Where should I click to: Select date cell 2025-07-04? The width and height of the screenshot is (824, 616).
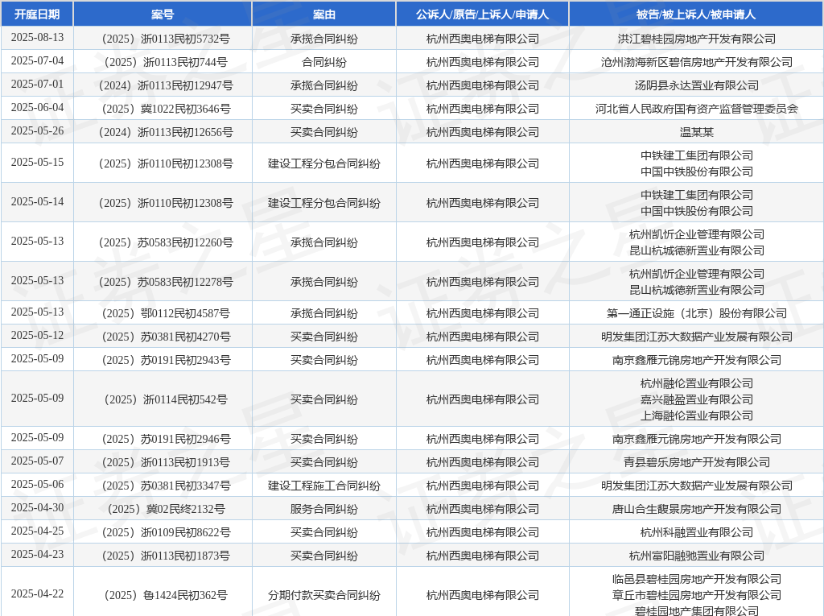pos(37,61)
